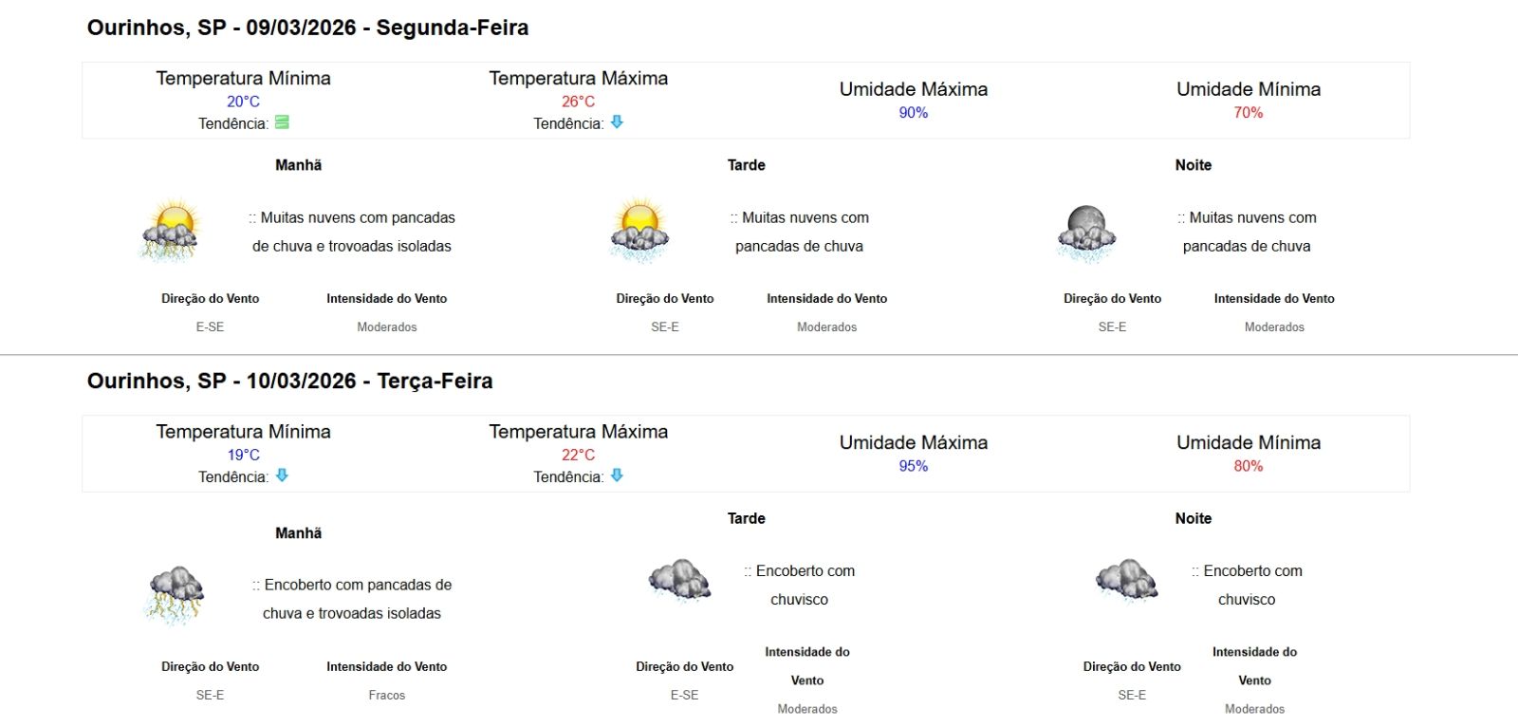Click the 19°C minimum temperature value
The image size is (1518, 727).
(x=243, y=455)
